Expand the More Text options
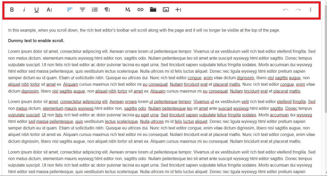The image size is (327, 176). [49, 10]
